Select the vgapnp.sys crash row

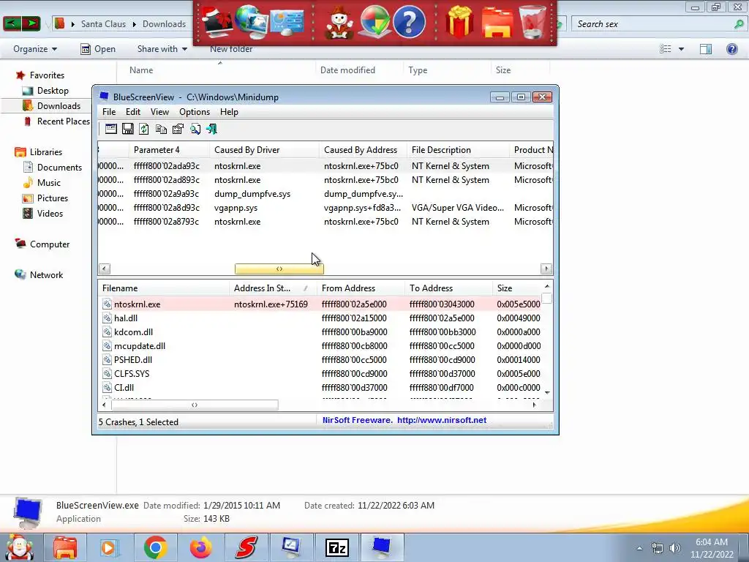pos(325,207)
